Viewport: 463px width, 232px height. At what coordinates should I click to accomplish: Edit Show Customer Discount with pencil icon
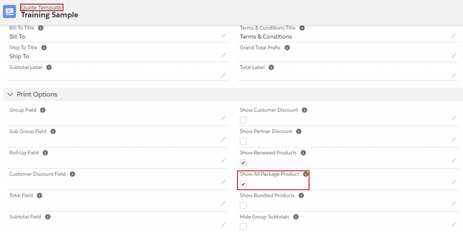(454, 118)
